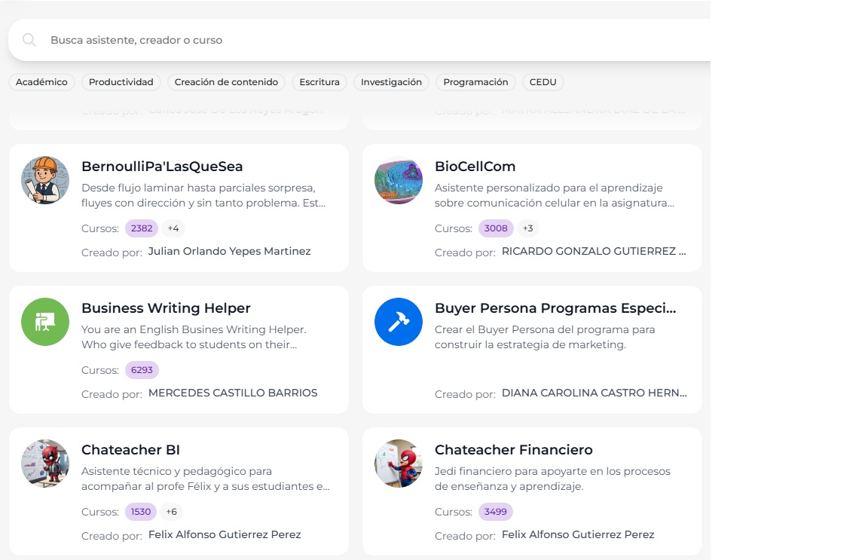
Task: Show the +6 more courses on Chateacher BI
Action: pyautogui.click(x=172, y=512)
